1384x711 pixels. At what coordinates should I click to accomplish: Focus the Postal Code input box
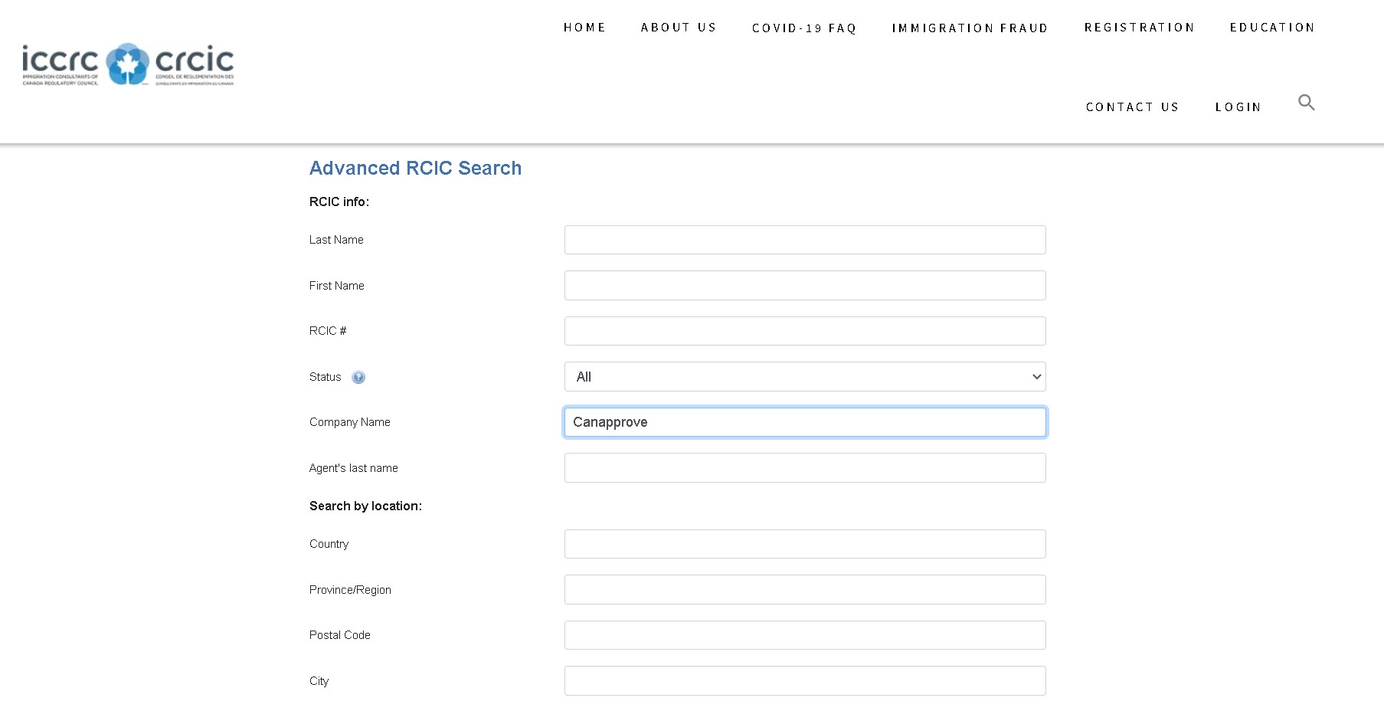tap(804, 634)
